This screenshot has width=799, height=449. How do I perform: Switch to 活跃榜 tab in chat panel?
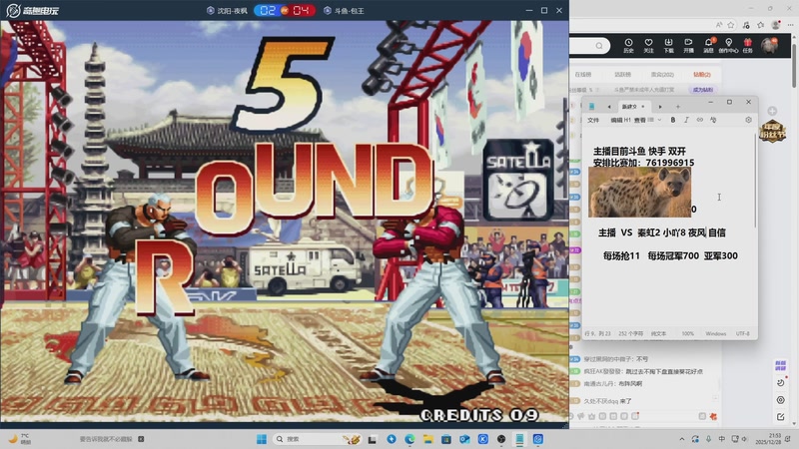(622, 74)
